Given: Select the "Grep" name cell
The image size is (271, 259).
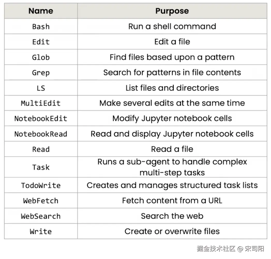Looking at the screenshot, I should (41, 72).
